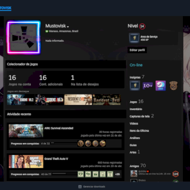Image resolution: width=190 pixels, height=190 pixels.
Task: Open the fourth ARK achievement icon
Action: (103, 143)
